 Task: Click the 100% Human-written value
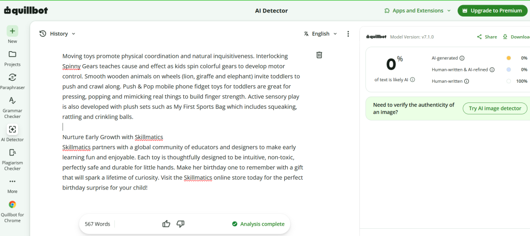click(522, 81)
